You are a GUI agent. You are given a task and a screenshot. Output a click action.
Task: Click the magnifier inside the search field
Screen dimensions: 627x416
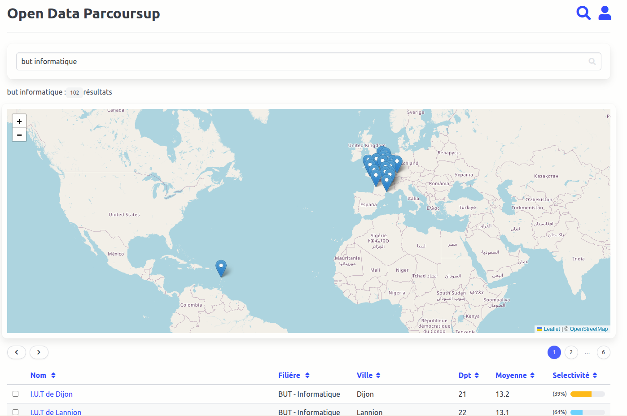pyautogui.click(x=592, y=61)
